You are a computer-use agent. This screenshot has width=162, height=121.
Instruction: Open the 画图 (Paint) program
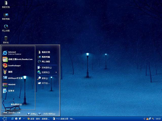tap(10, 72)
